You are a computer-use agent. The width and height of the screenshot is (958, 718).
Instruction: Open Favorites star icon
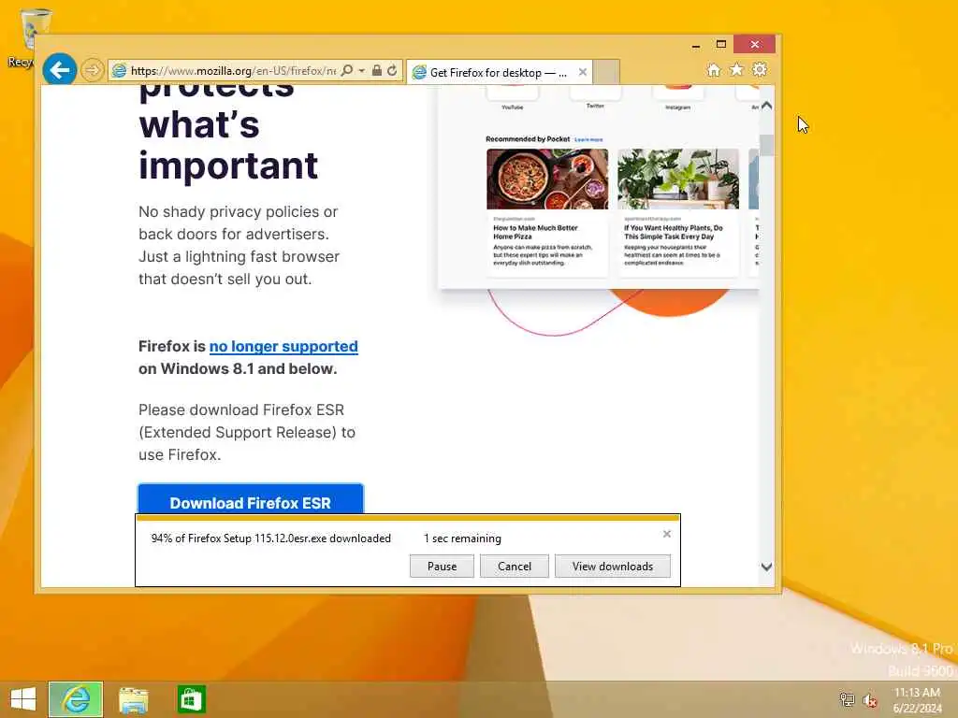tap(737, 69)
